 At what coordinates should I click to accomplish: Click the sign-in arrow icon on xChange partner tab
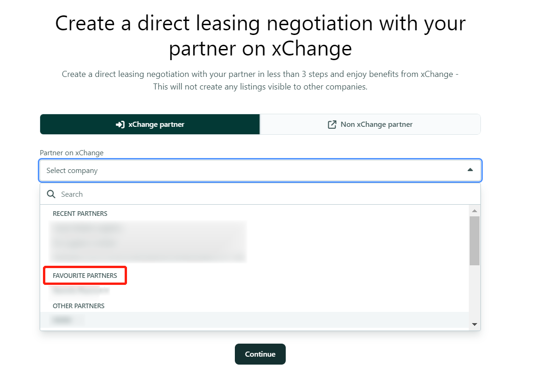point(120,124)
